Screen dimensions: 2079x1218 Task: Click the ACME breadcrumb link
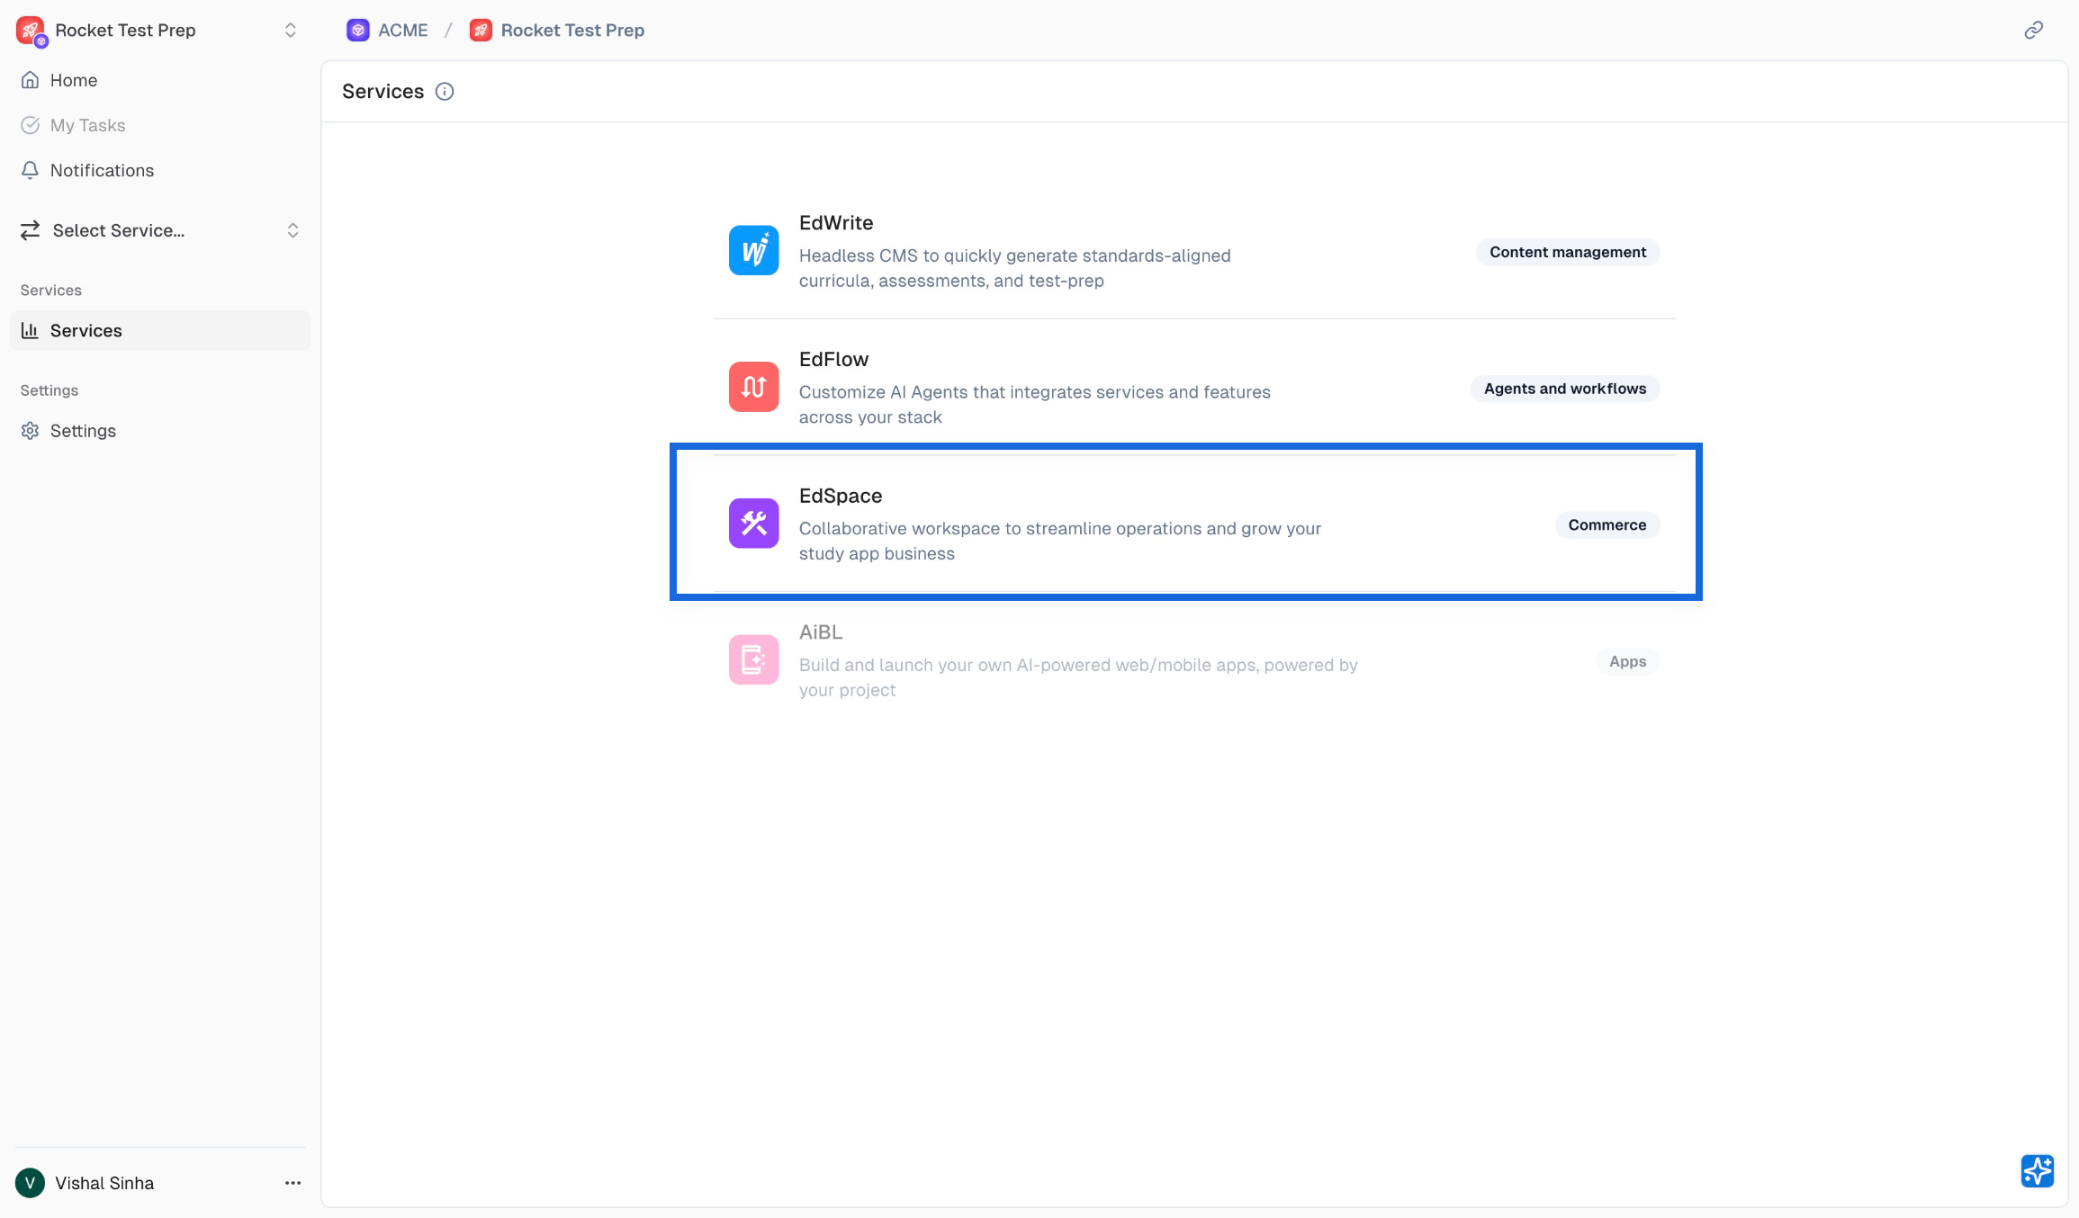401,31
